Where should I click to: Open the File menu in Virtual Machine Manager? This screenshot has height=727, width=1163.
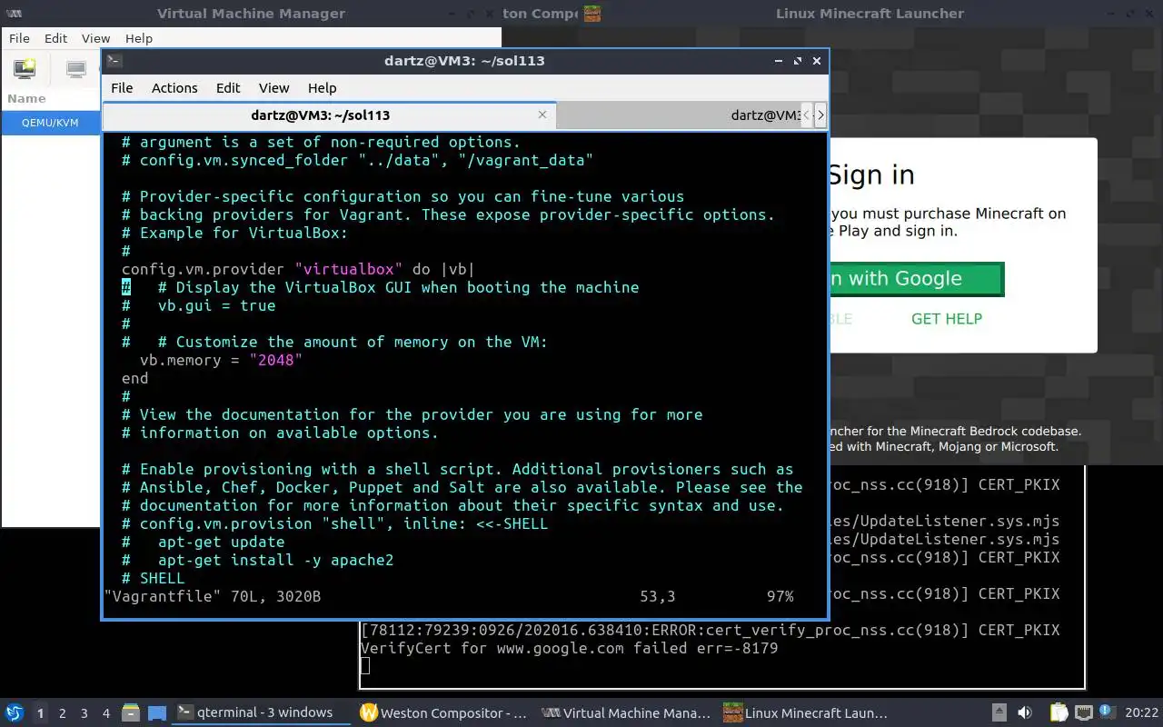click(19, 38)
